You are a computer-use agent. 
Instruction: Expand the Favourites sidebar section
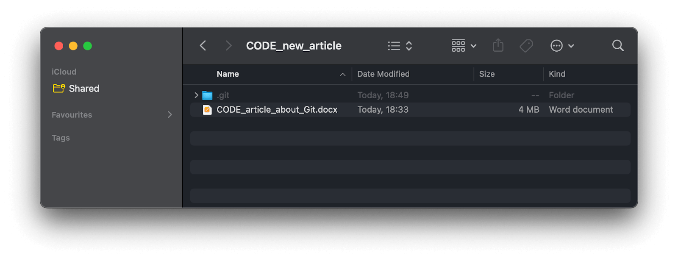[x=170, y=115]
